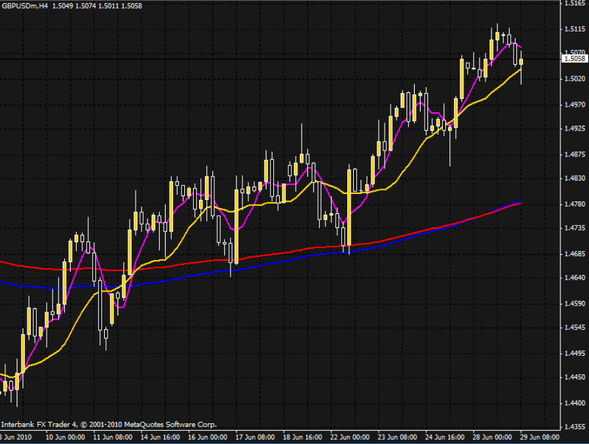This screenshot has height=444, width=589.
Task: Click the 1.4640 price label
Action: coord(575,277)
